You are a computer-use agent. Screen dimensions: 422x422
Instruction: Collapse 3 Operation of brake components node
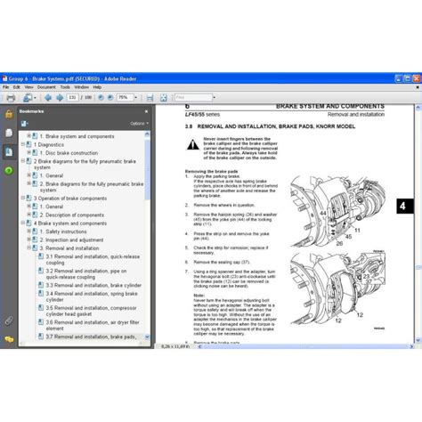coord(23,198)
